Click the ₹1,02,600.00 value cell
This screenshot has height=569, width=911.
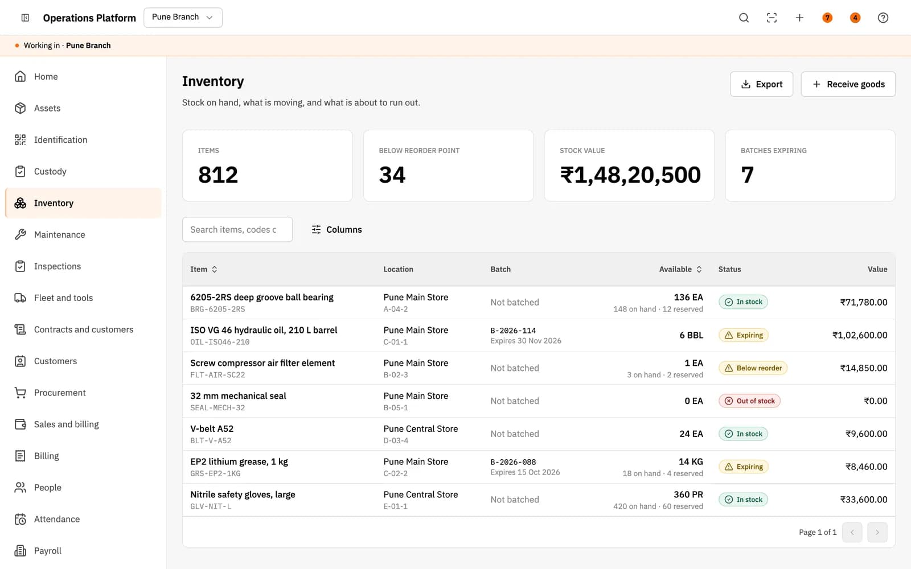tap(859, 335)
